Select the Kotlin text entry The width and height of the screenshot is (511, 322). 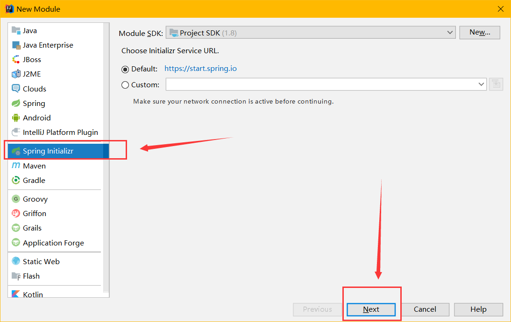click(x=33, y=294)
